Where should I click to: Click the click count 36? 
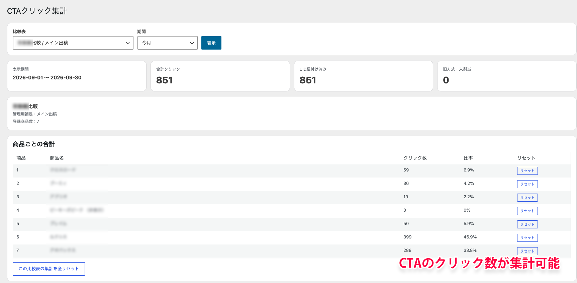[x=406, y=184]
